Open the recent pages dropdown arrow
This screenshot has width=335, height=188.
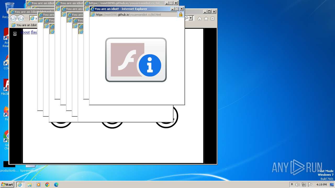click(26, 18)
